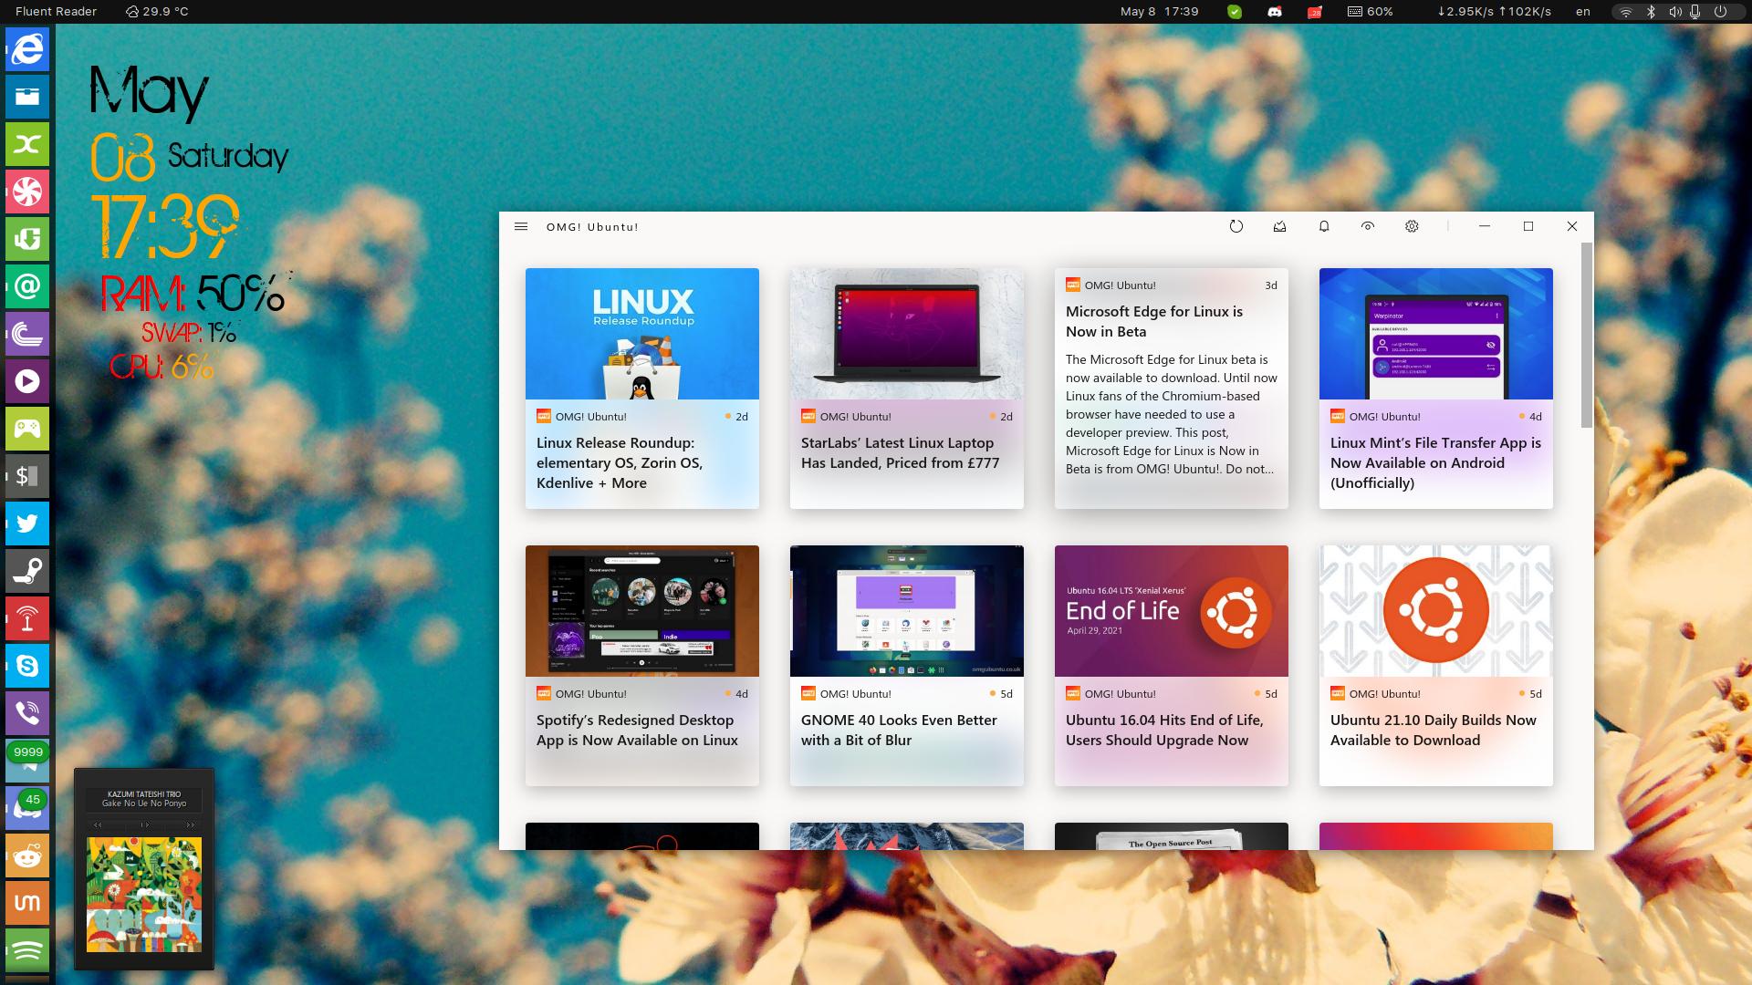Click the red calendar tray icon
Image resolution: width=1752 pixels, height=985 pixels.
pos(1315,12)
